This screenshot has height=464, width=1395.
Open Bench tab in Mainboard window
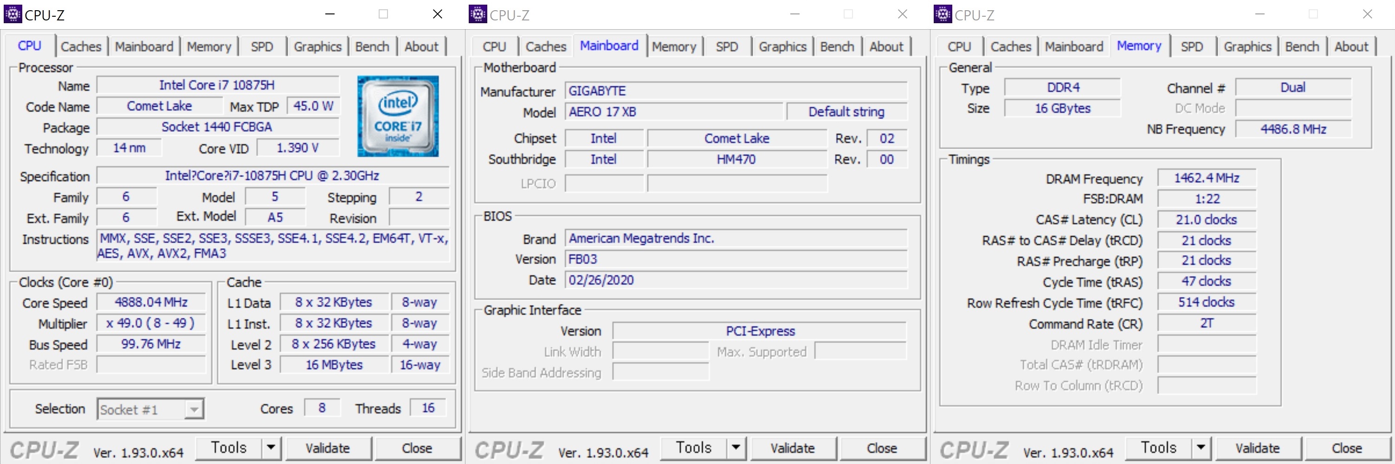pos(837,46)
